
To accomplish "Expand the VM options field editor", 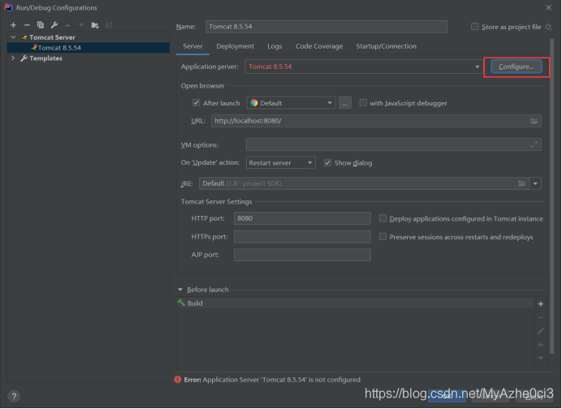I will pyautogui.click(x=534, y=144).
